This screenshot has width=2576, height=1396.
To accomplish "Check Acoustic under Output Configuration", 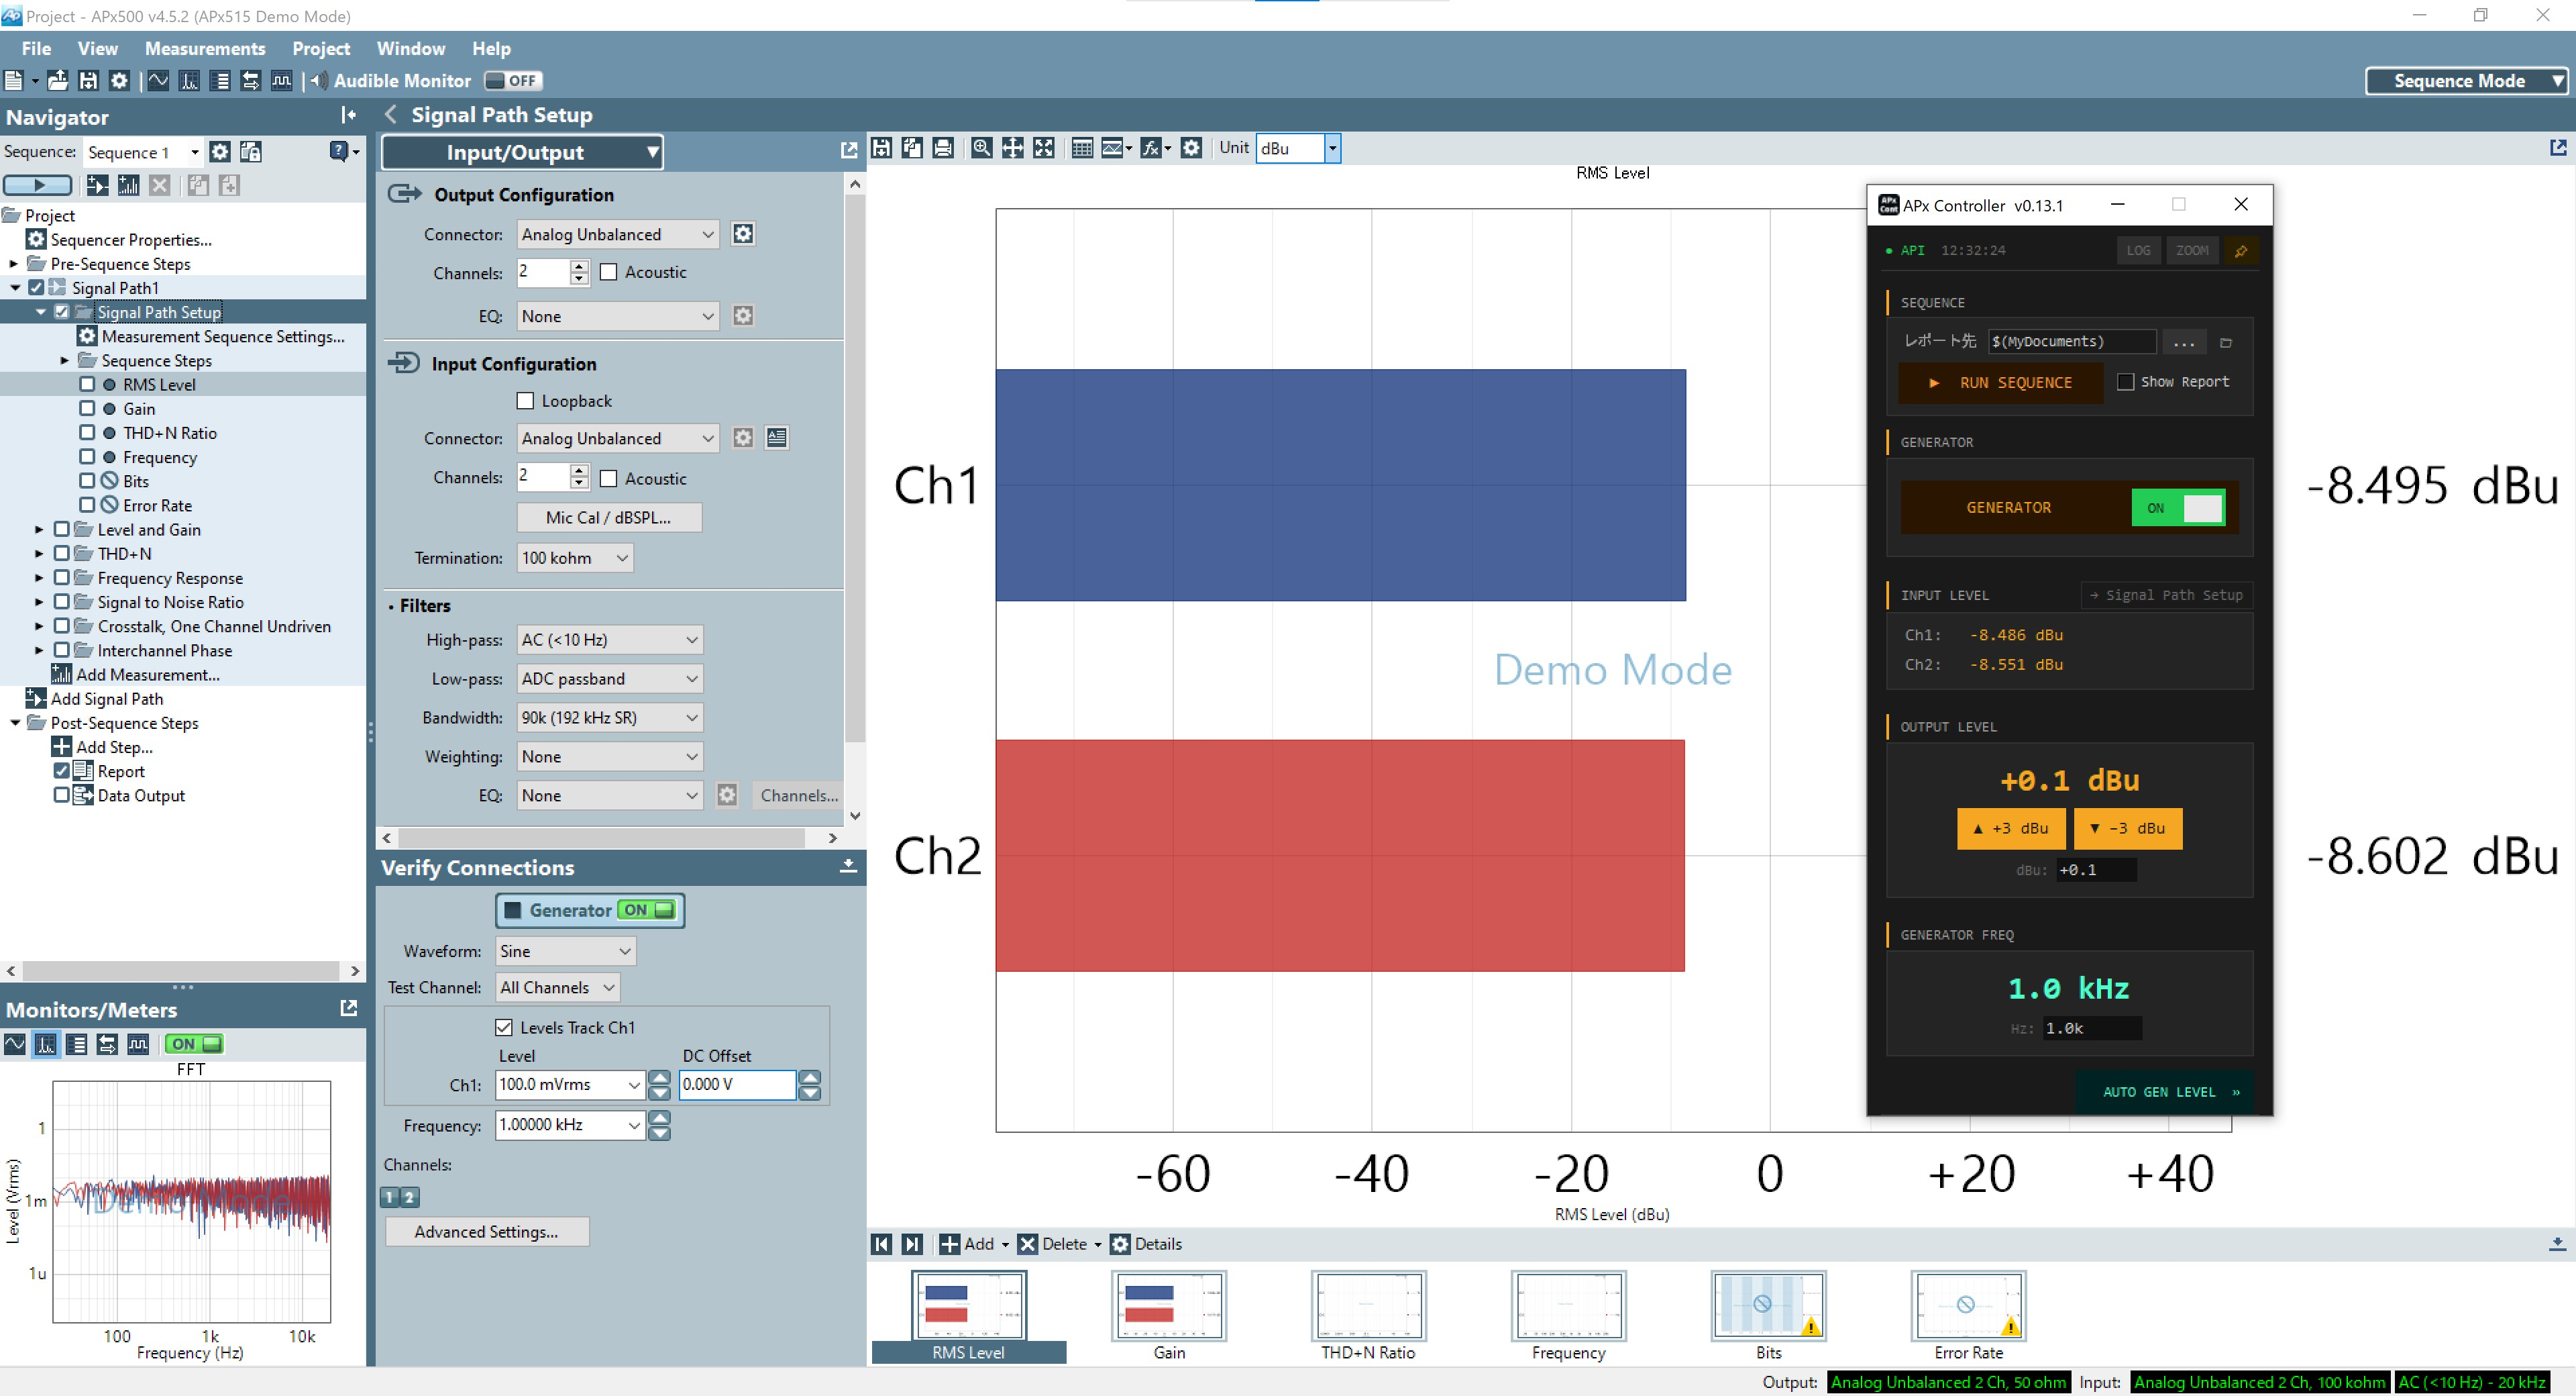I will (608, 272).
